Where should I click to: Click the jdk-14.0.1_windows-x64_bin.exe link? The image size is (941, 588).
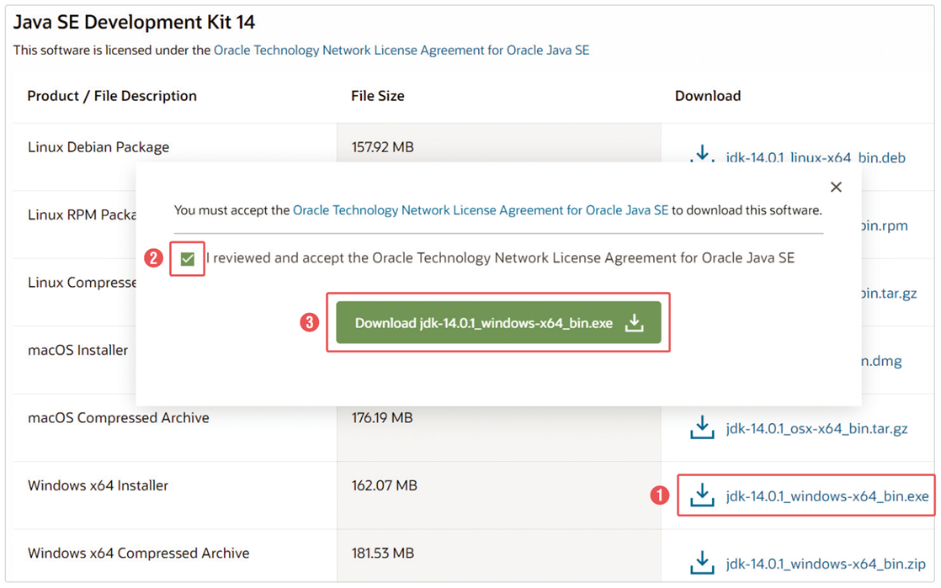click(827, 496)
